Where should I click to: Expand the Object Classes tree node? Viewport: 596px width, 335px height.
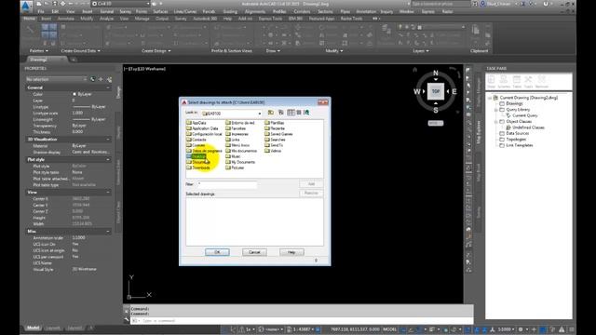pos(496,122)
